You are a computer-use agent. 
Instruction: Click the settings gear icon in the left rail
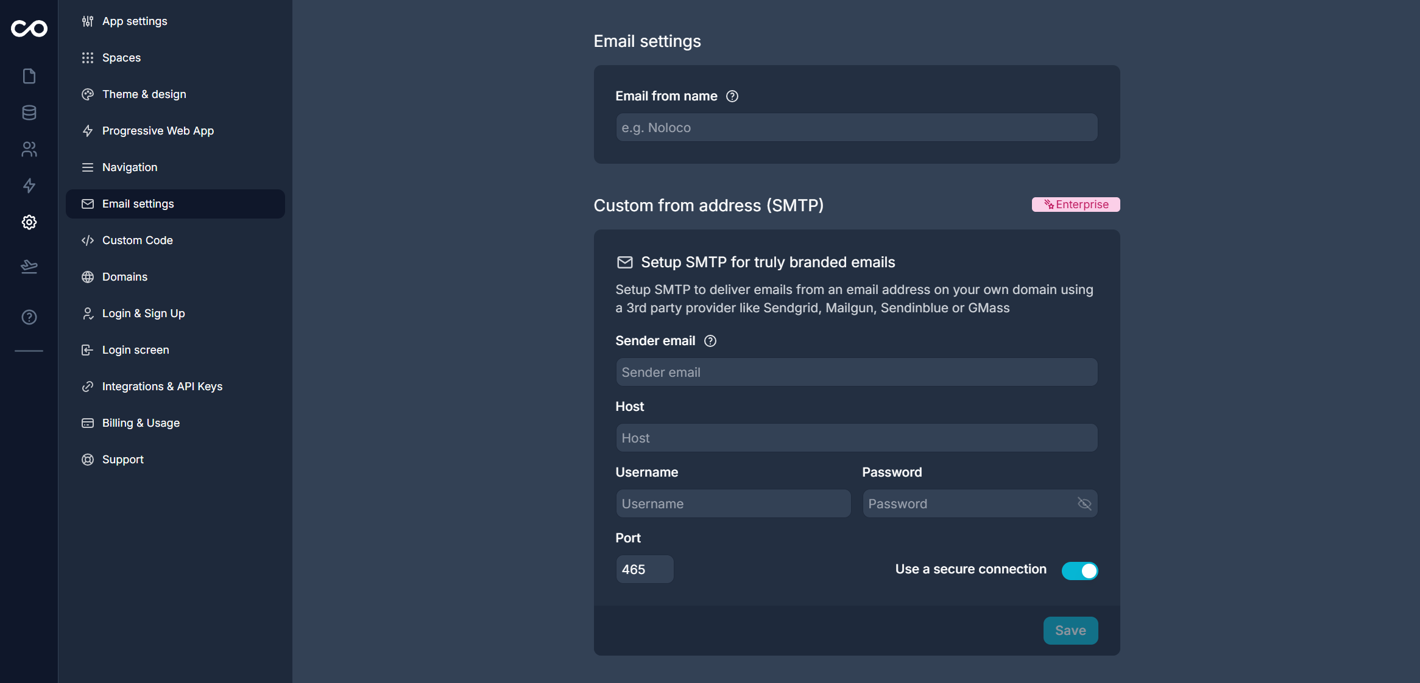click(x=29, y=222)
